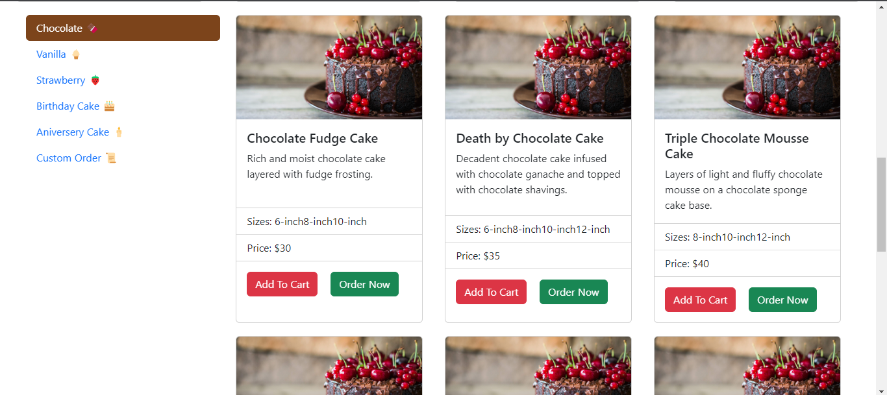Click the strawberry icon in sidebar
The width and height of the screenshot is (887, 395).
pos(95,80)
